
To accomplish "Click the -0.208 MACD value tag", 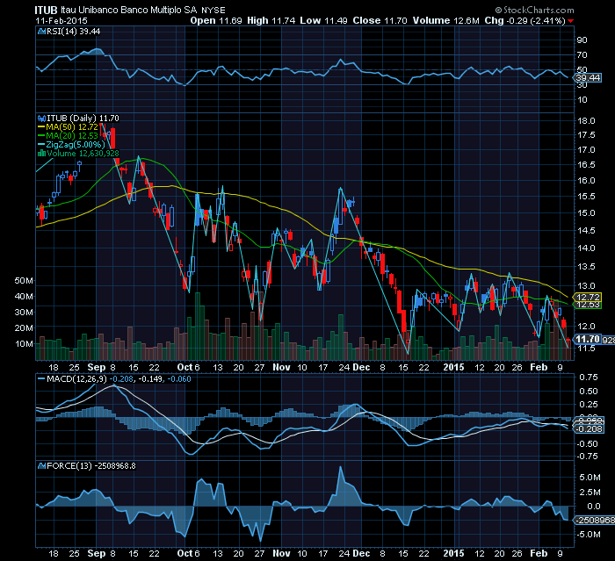I will (589, 429).
